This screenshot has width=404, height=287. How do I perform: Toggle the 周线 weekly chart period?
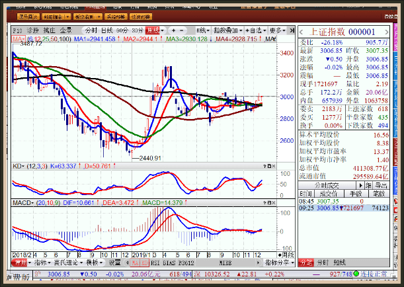pyautogui.click(x=153, y=30)
